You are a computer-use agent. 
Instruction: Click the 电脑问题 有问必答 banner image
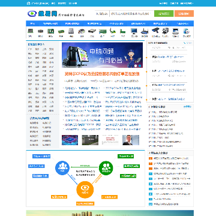coord(102,55)
